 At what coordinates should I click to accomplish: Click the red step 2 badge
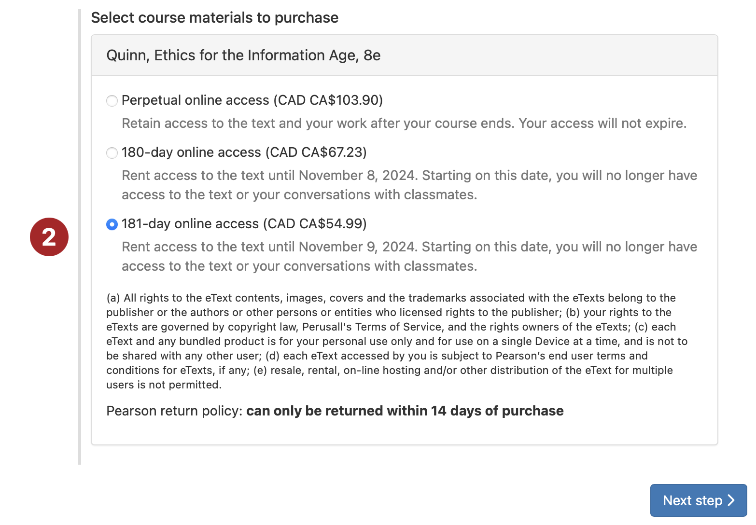click(49, 237)
